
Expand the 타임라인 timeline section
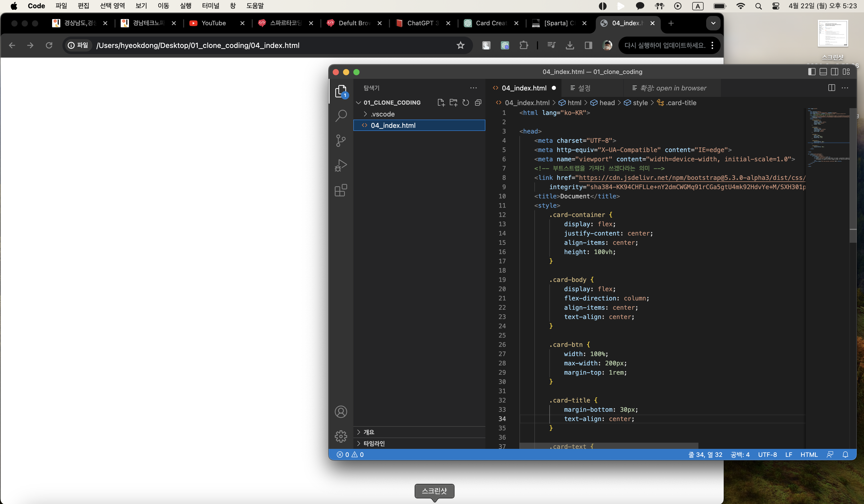click(419, 443)
